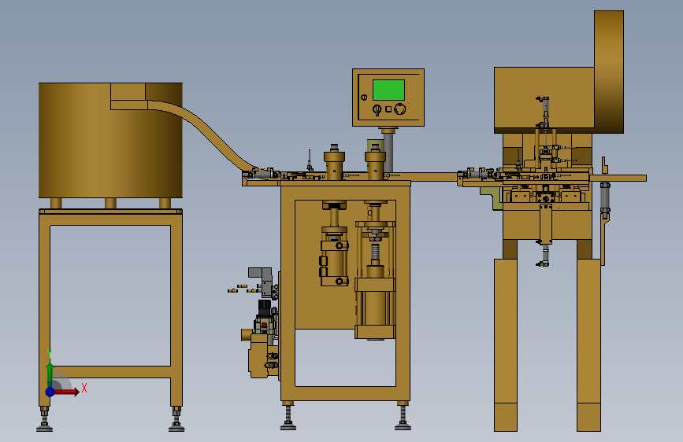Select the small square button on control panel
This screenshot has height=442, width=683.
point(388,109)
